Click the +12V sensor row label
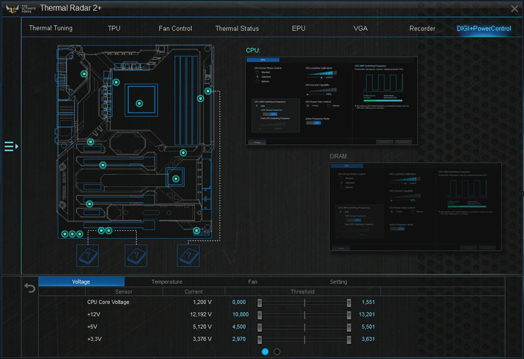Viewport: 524px width, 359px height. [x=94, y=315]
